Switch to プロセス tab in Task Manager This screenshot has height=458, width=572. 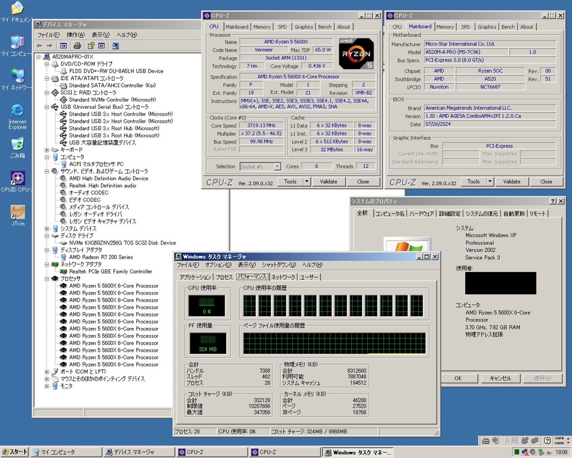pyautogui.click(x=224, y=277)
